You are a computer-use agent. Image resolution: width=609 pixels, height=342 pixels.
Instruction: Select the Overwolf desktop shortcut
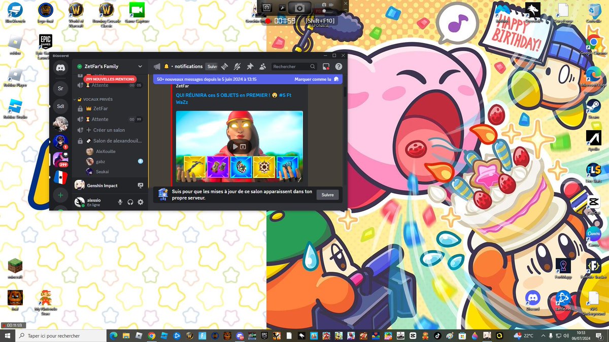coord(532,13)
